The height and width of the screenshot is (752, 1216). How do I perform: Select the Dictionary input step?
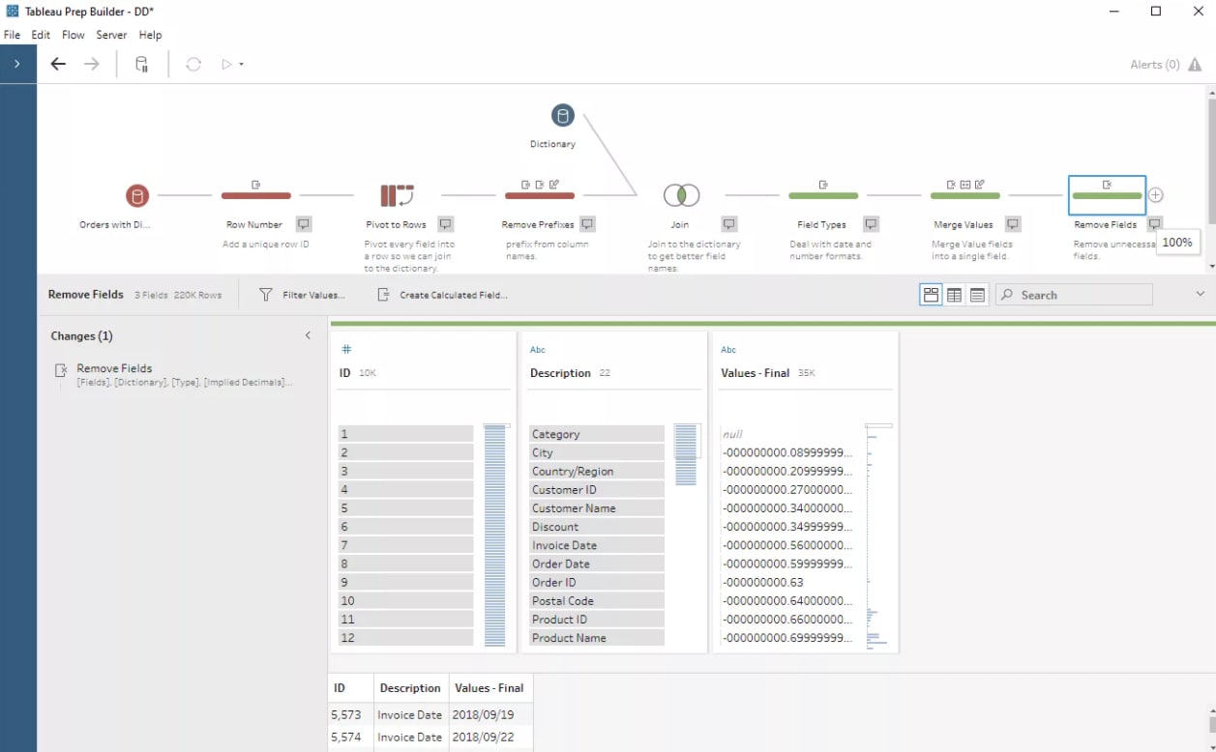click(x=563, y=116)
